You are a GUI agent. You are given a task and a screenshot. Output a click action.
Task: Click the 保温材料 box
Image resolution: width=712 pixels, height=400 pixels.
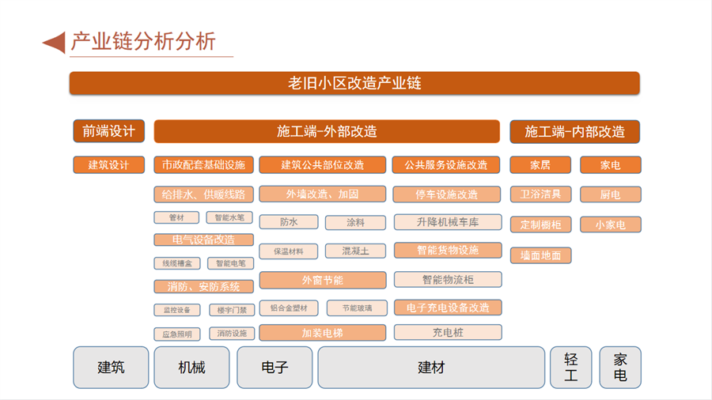(x=289, y=251)
